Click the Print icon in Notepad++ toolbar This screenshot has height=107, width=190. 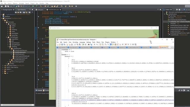point(72,45)
